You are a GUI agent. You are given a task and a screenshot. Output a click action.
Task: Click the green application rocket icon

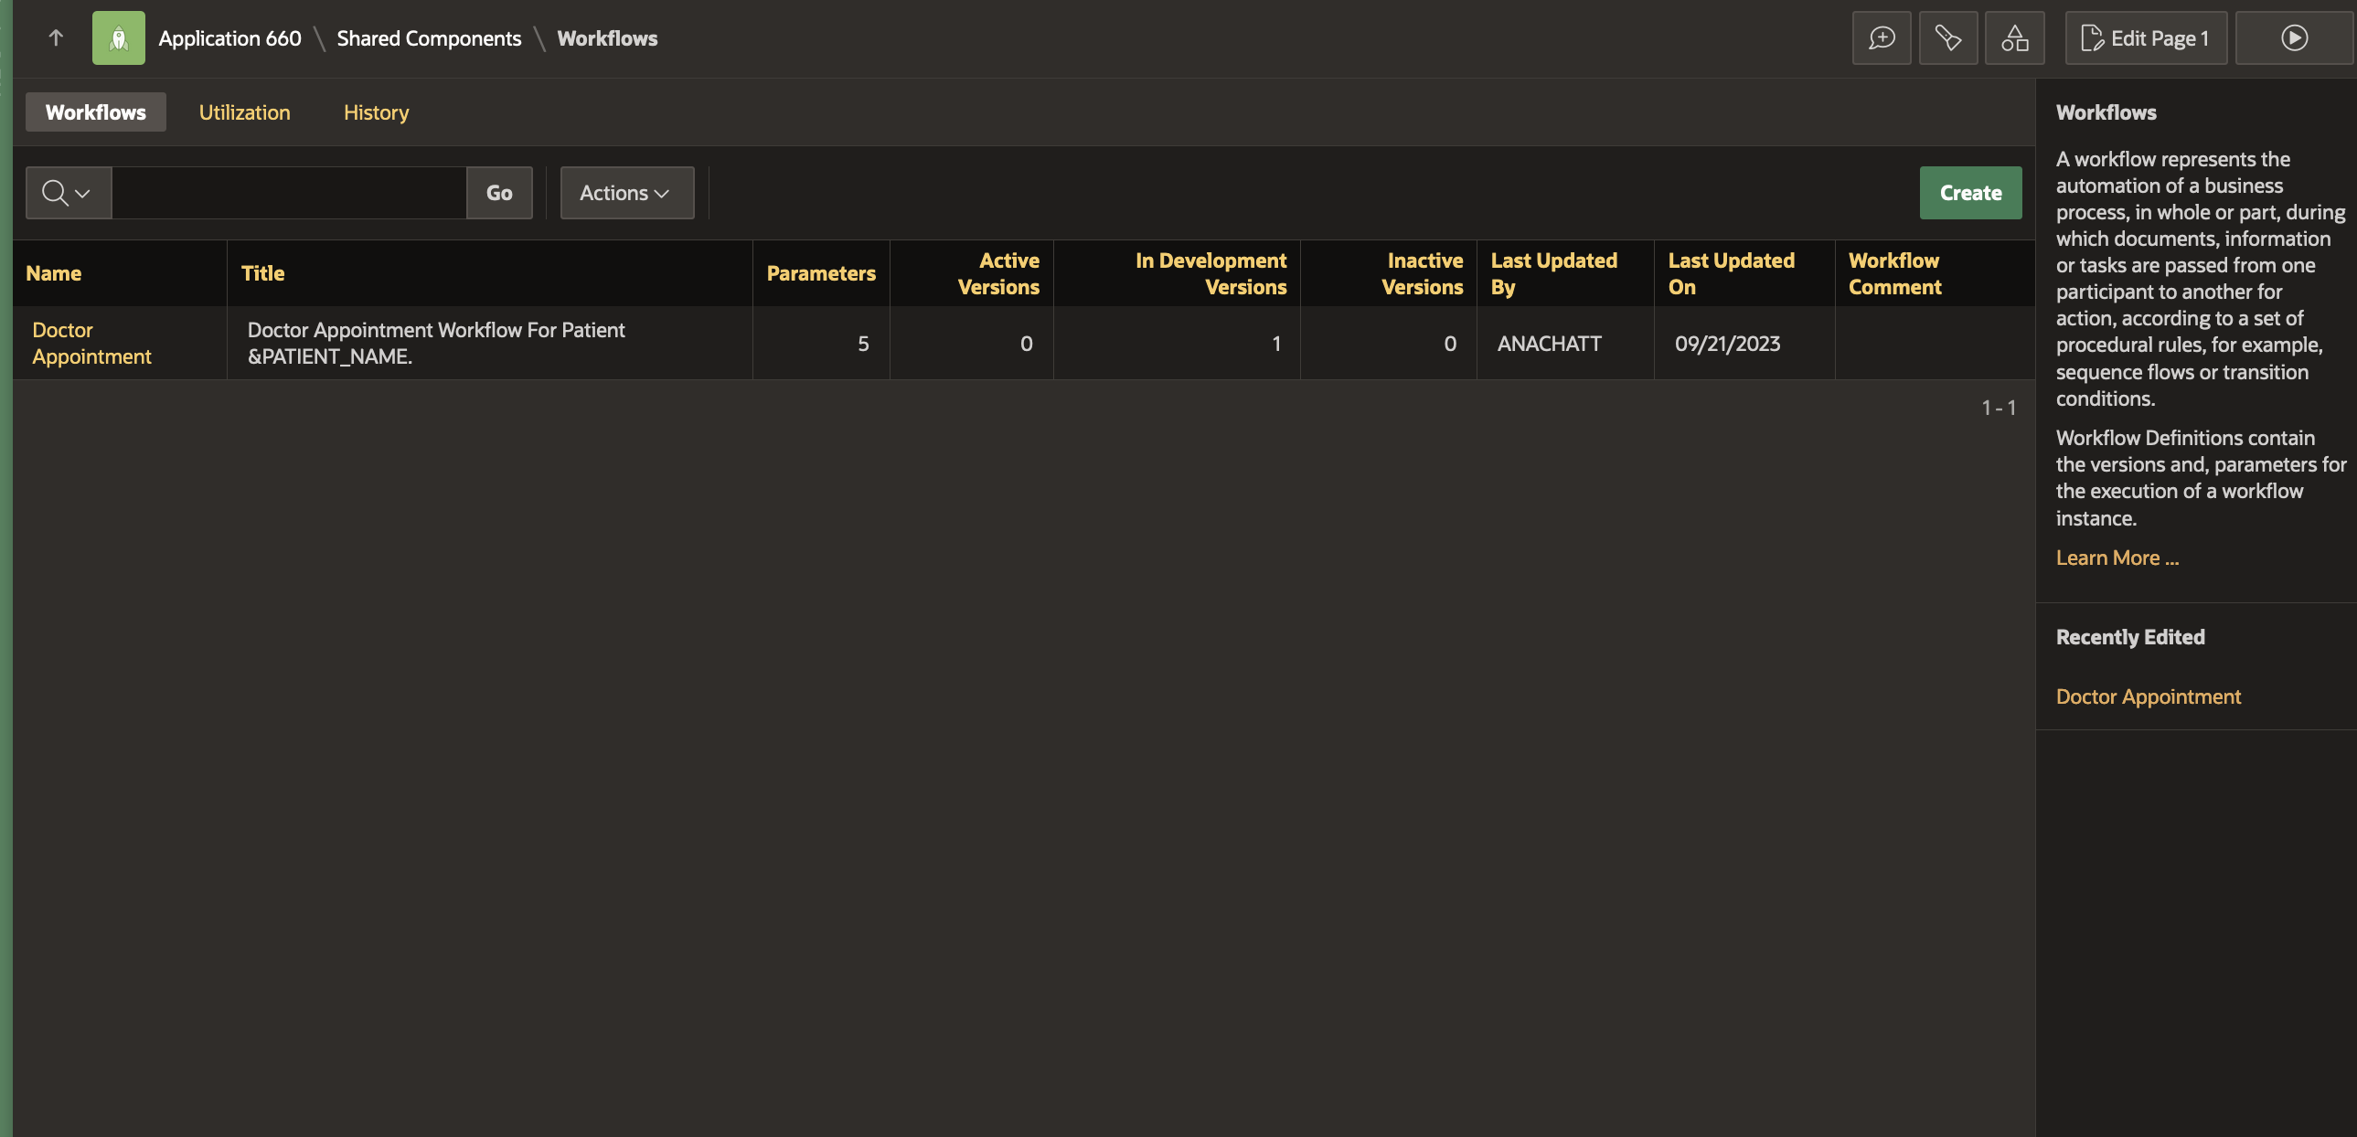click(x=118, y=37)
